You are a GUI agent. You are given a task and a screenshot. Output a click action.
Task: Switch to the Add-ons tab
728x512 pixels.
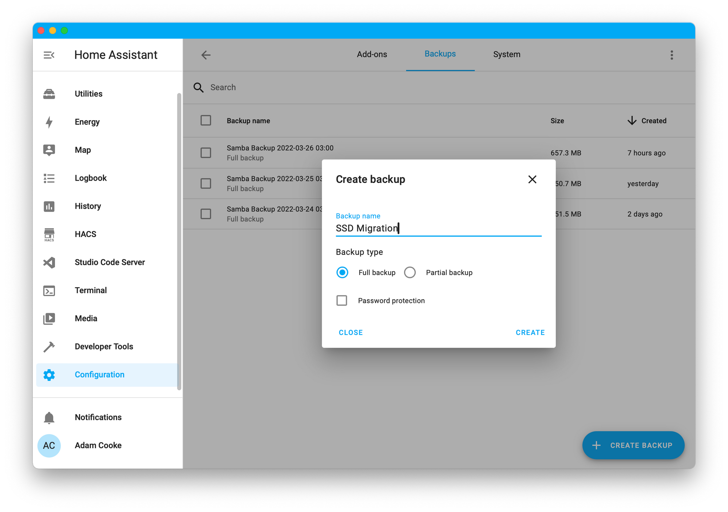(x=372, y=54)
